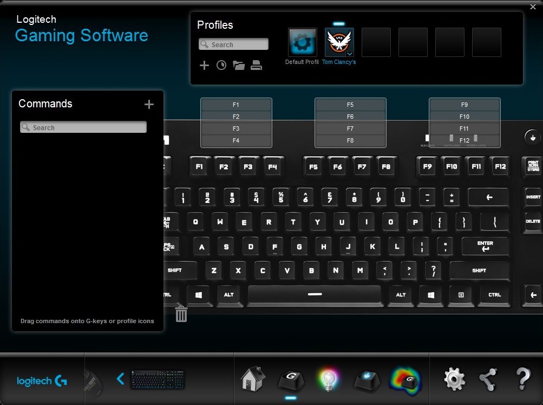543x405 pixels.
Task: Click the Enter key on keyboard image
Action: tap(486, 247)
